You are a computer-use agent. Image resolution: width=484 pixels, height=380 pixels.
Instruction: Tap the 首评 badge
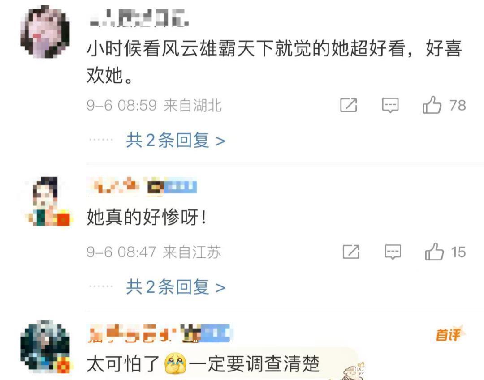tap(449, 334)
